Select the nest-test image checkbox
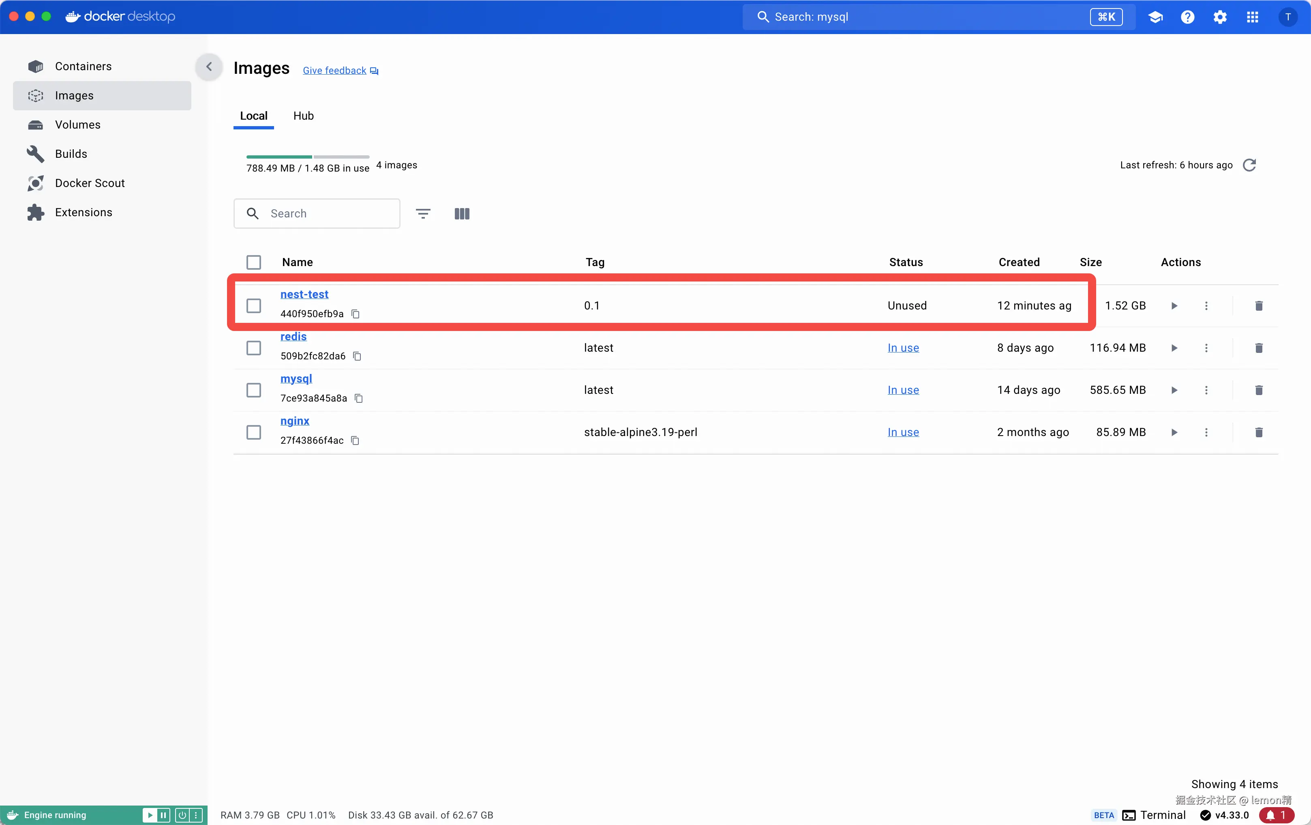Viewport: 1311px width, 825px height. pyautogui.click(x=254, y=306)
